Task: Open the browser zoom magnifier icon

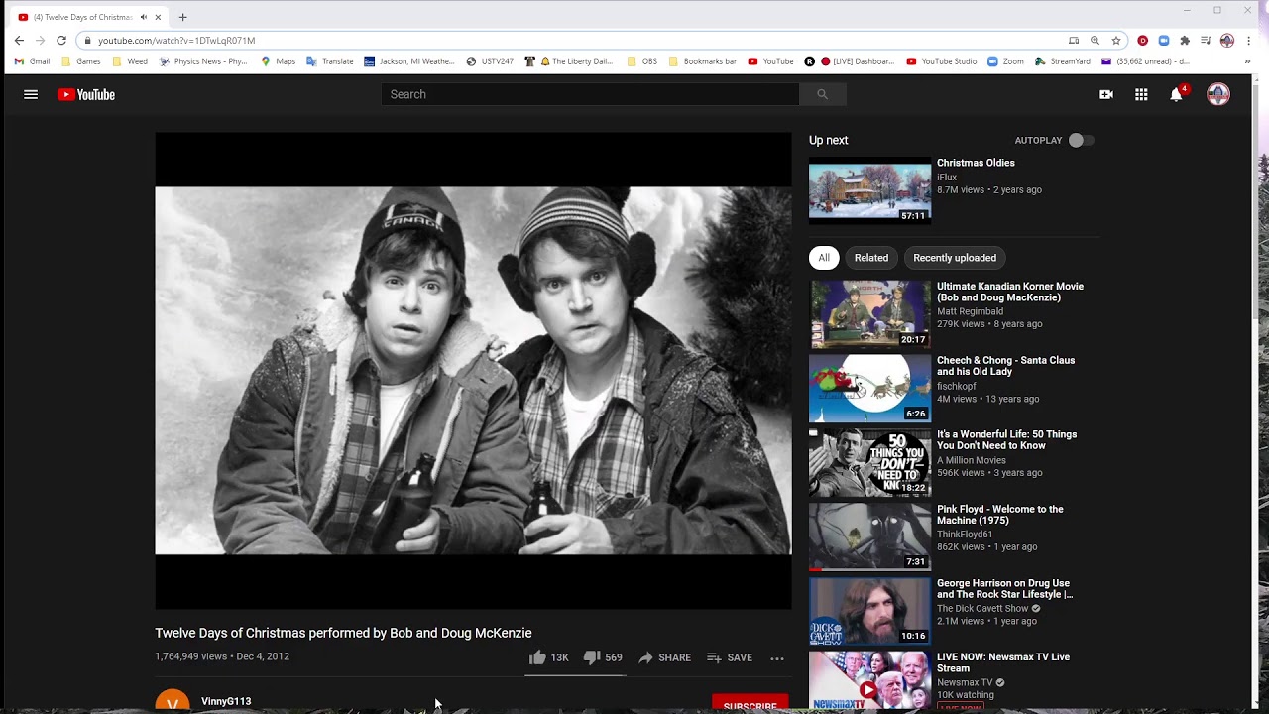Action: (1095, 41)
